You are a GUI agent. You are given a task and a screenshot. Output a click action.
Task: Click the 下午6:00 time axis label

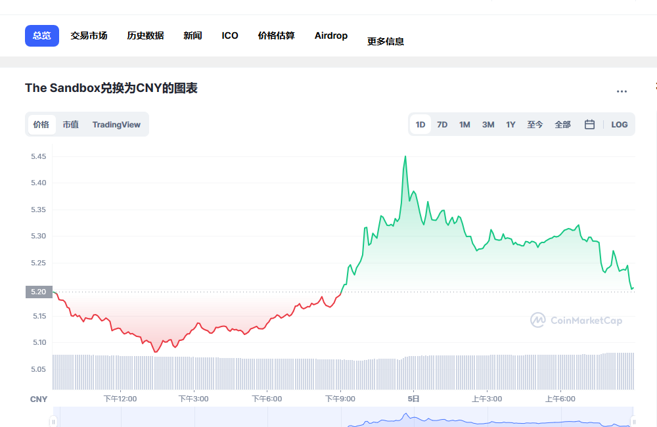coord(267,399)
